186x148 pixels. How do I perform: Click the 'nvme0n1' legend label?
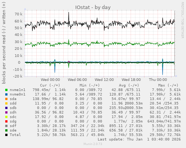coord(18,94)
